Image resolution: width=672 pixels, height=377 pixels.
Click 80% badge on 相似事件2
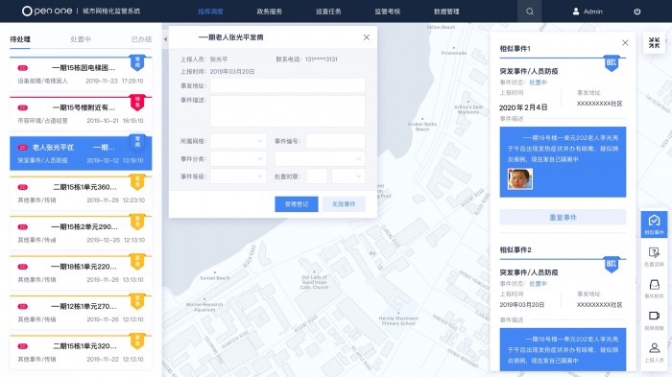612,264
